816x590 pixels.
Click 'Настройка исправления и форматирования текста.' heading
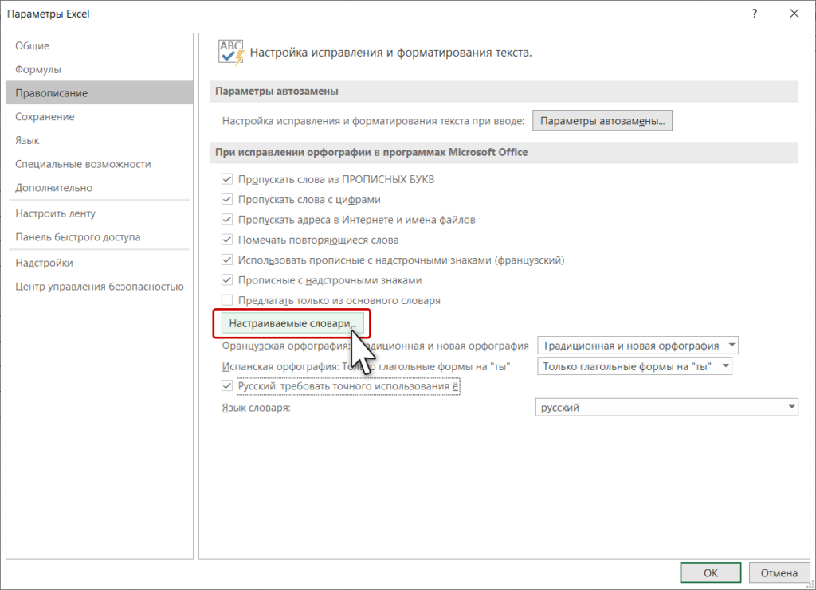click(390, 53)
